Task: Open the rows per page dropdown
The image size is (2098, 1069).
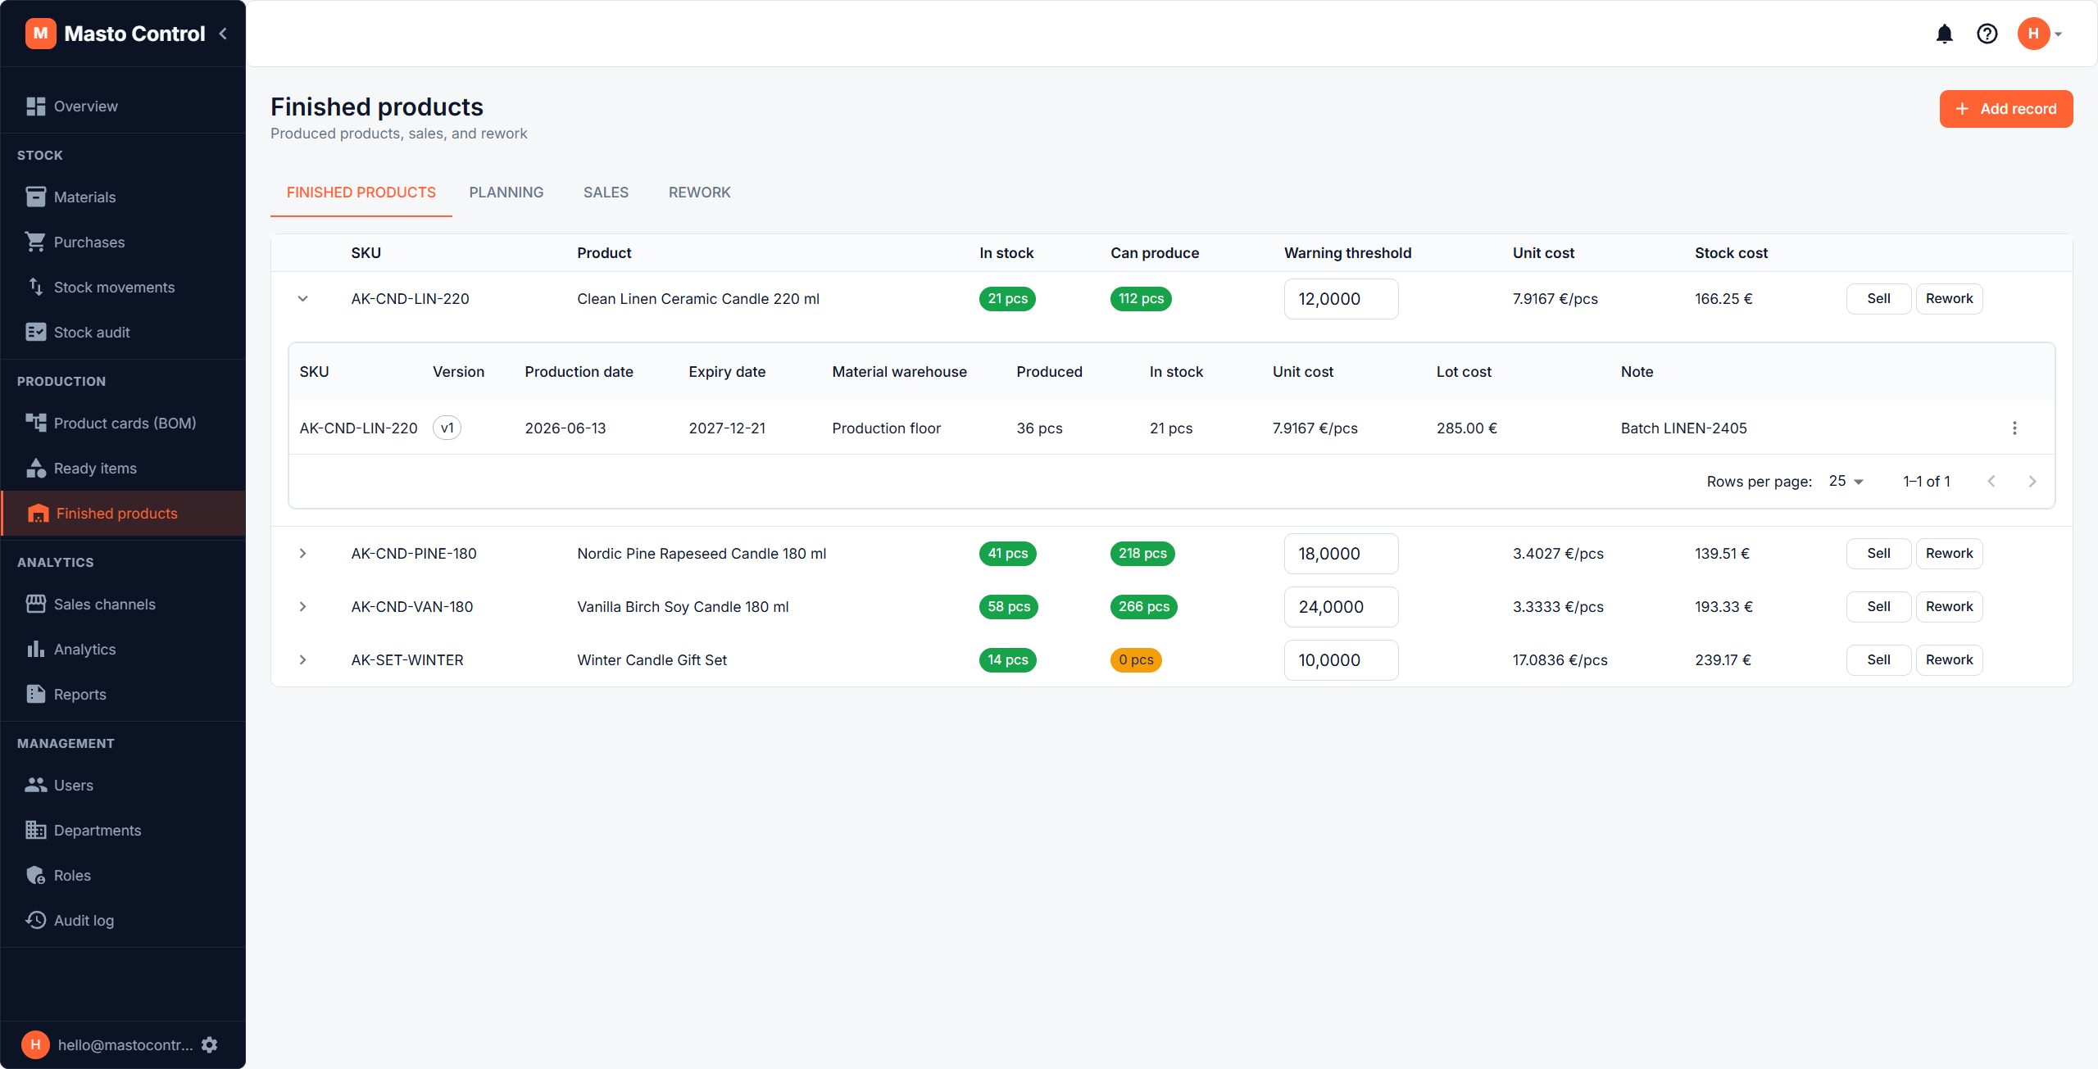Action: click(1846, 482)
